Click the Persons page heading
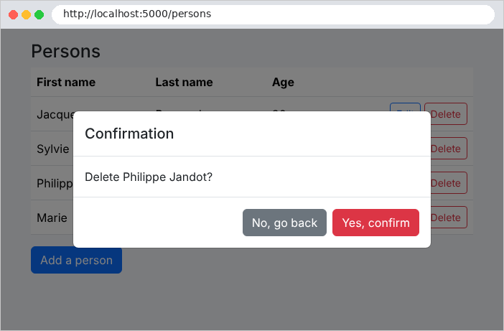Image resolution: width=504 pixels, height=331 pixels. (x=66, y=52)
